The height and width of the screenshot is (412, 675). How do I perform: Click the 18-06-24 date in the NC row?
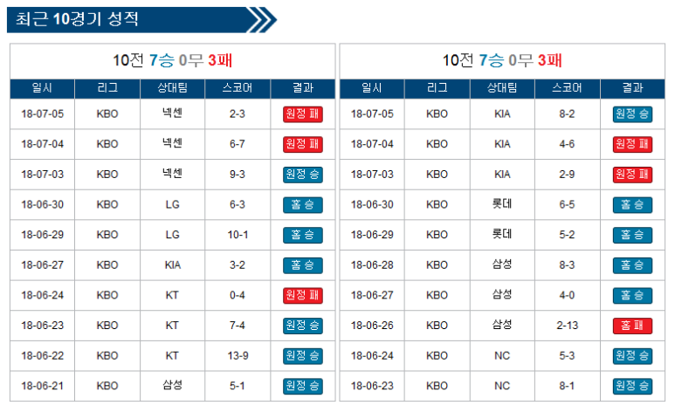tap(372, 356)
